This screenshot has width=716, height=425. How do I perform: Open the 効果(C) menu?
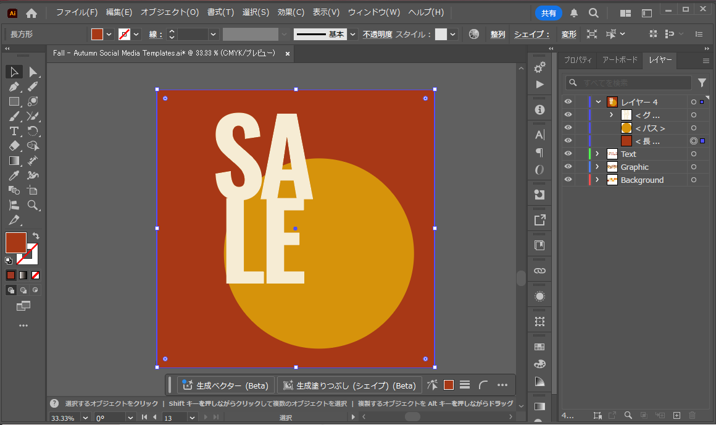point(291,12)
